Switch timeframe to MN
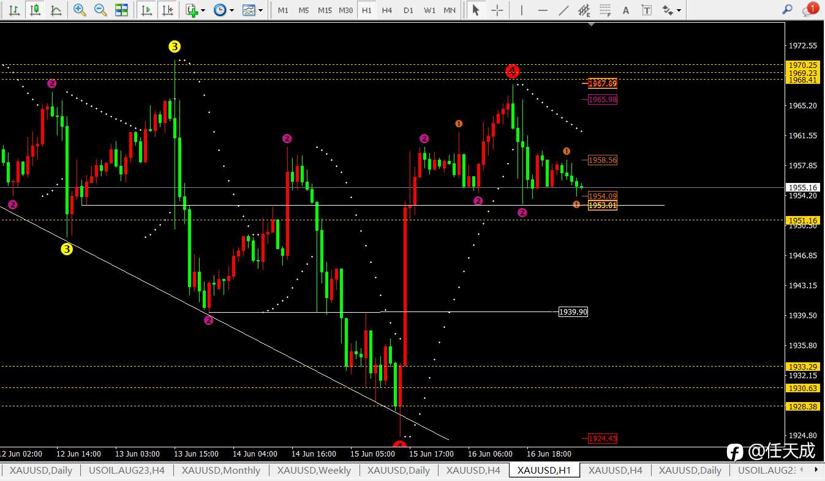825x481 pixels. (x=450, y=10)
